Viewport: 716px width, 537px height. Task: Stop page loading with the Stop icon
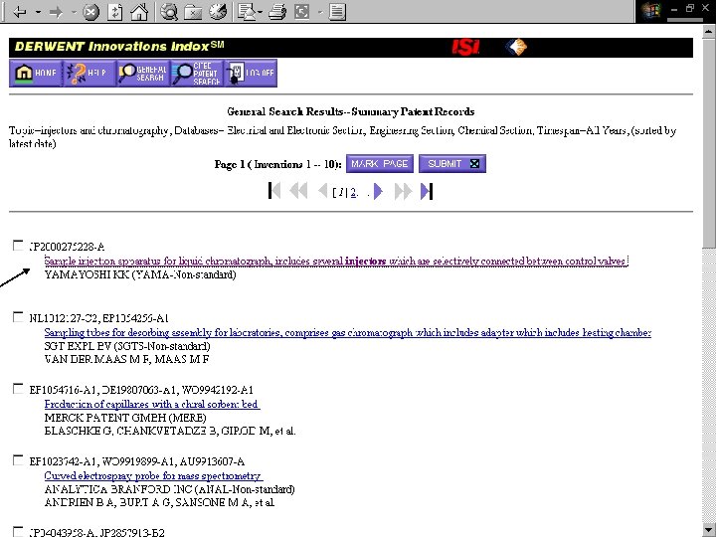tap(90, 12)
